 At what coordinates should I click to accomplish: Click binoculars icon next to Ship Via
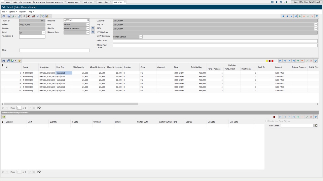coord(93,28)
